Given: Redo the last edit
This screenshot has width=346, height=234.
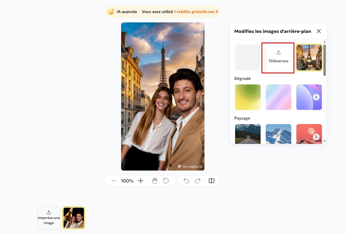Looking at the screenshot, I should (198, 181).
